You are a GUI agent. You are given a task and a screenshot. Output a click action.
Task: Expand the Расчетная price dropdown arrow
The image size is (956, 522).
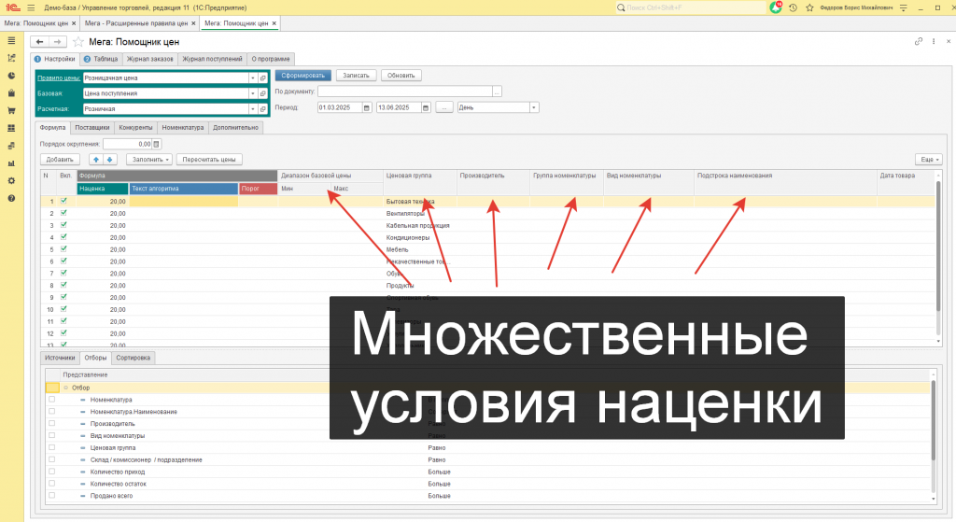[253, 109]
